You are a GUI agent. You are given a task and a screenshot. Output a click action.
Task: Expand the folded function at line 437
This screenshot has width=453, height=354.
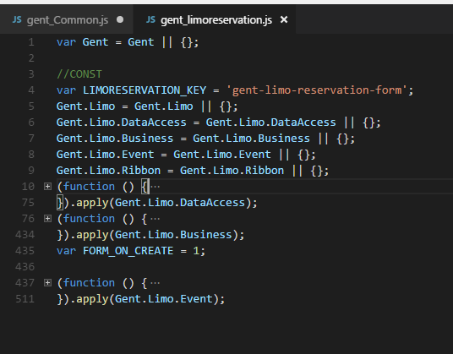(47, 283)
